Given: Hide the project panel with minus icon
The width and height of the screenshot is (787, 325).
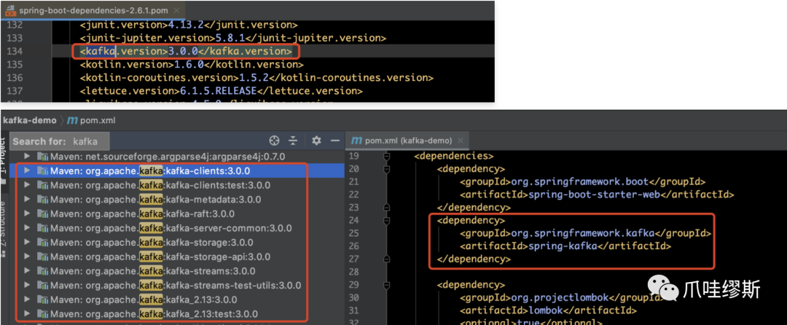Looking at the screenshot, I should (x=335, y=141).
